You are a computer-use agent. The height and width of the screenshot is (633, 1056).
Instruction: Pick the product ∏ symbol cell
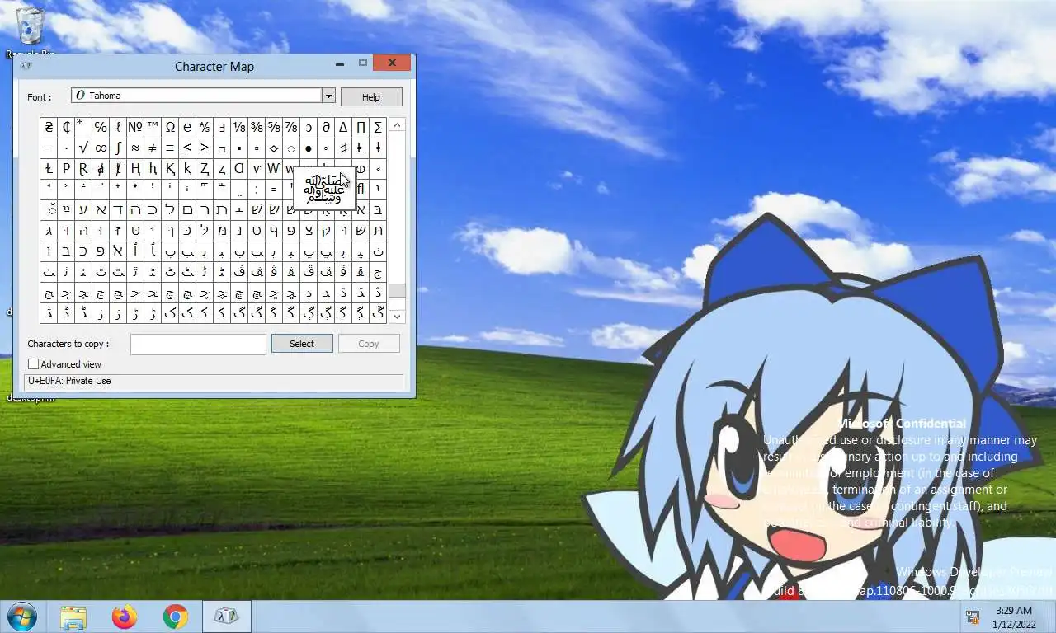tap(361, 127)
